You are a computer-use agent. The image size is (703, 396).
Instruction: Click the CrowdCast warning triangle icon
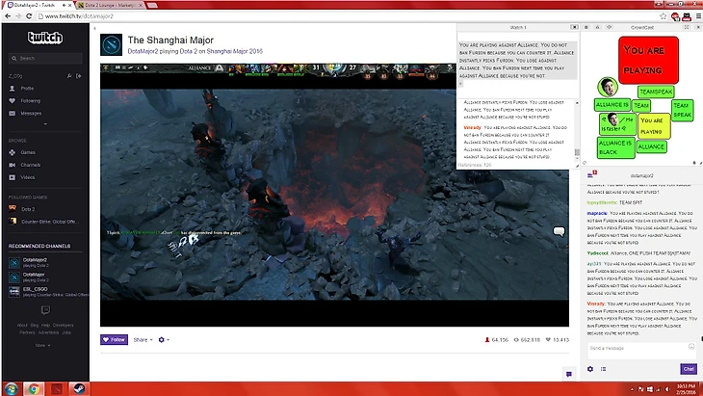coord(597,27)
